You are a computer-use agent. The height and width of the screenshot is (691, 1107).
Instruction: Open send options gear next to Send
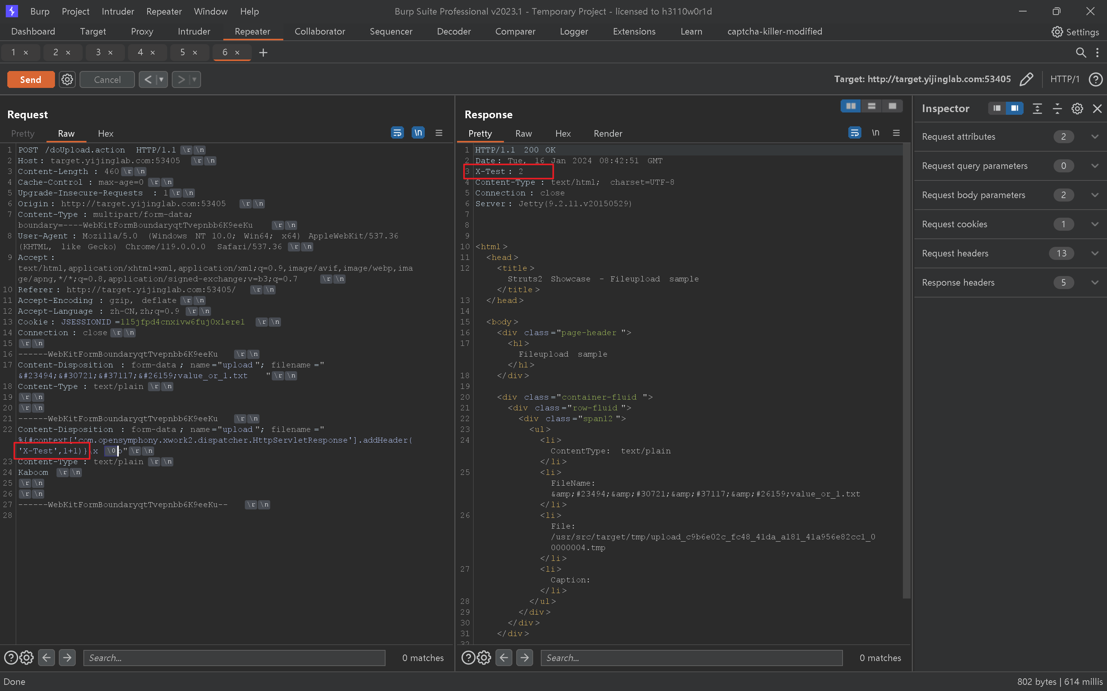[67, 79]
